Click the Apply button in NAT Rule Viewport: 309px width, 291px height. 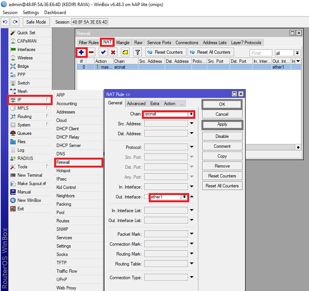click(x=222, y=124)
